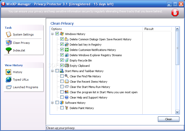Open System Settings task
Viewport: 185px width, 131px height.
click(x=23, y=35)
